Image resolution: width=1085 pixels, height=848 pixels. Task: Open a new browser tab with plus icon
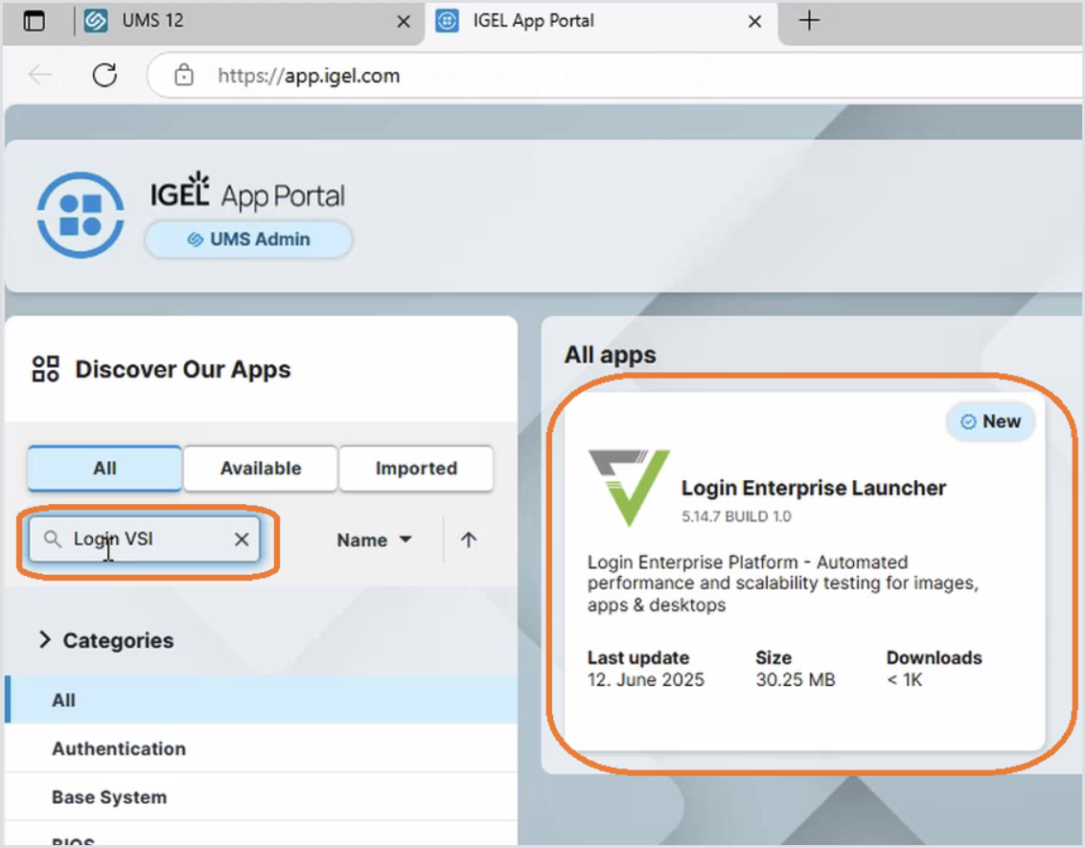(x=809, y=21)
